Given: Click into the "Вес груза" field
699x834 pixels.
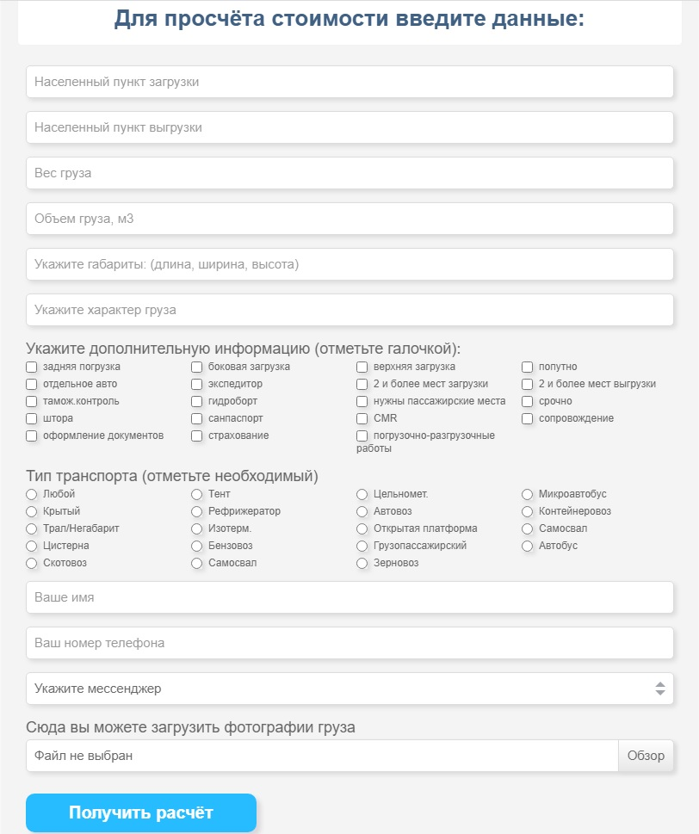Looking at the screenshot, I should click(349, 173).
